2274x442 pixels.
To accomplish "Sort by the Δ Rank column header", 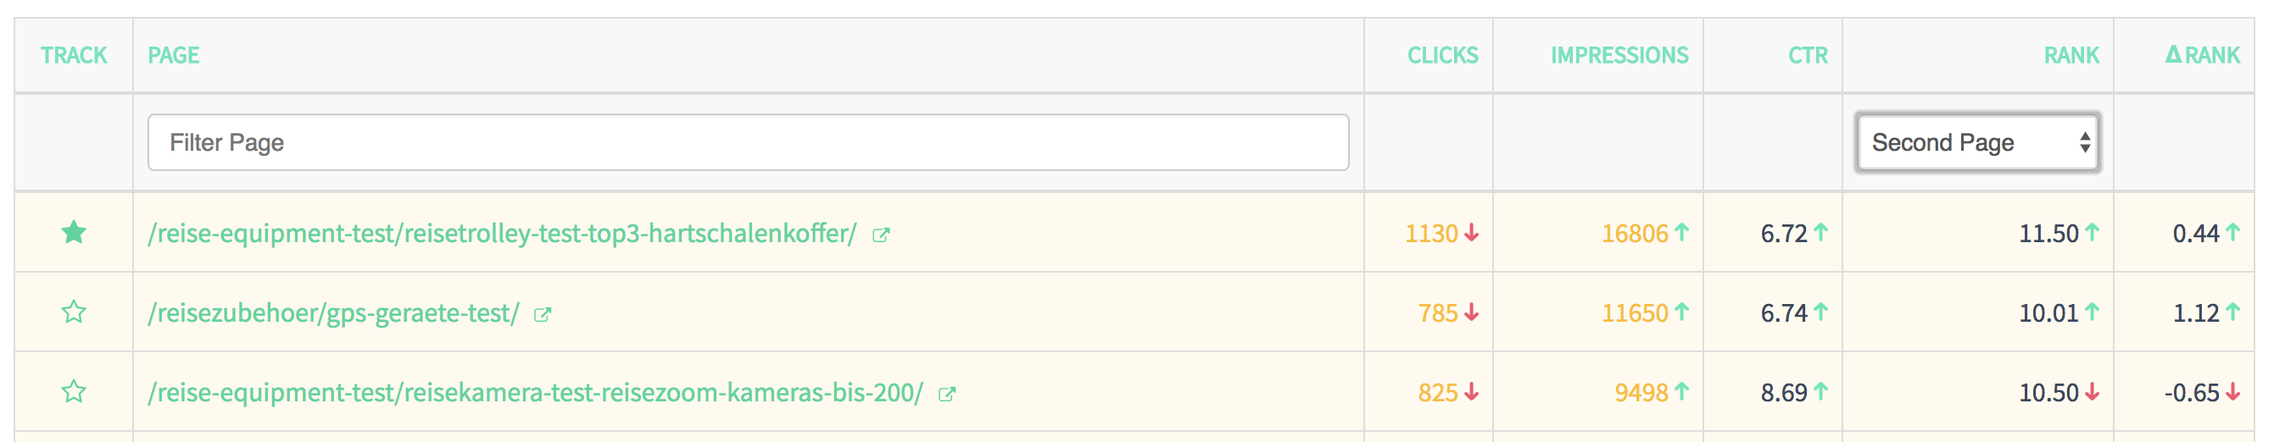I will pyautogui.click(x=2203, y=56).
